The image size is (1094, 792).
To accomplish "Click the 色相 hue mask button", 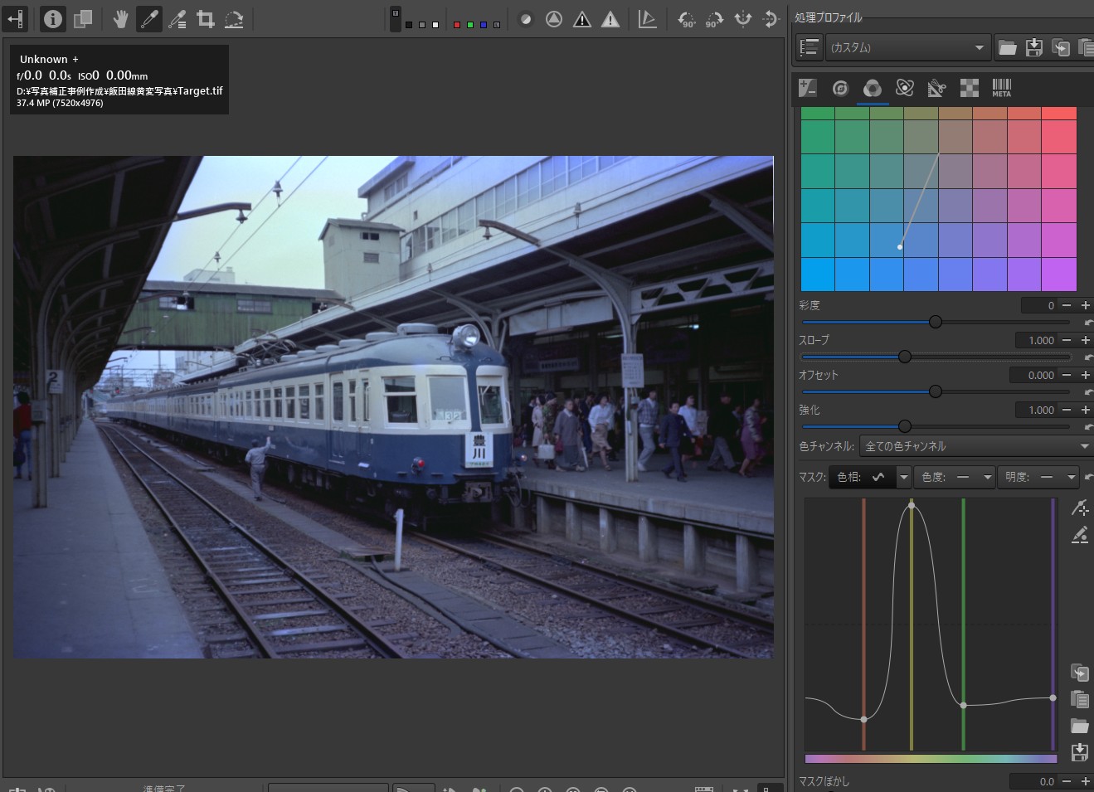I will [x=861, y=477].
